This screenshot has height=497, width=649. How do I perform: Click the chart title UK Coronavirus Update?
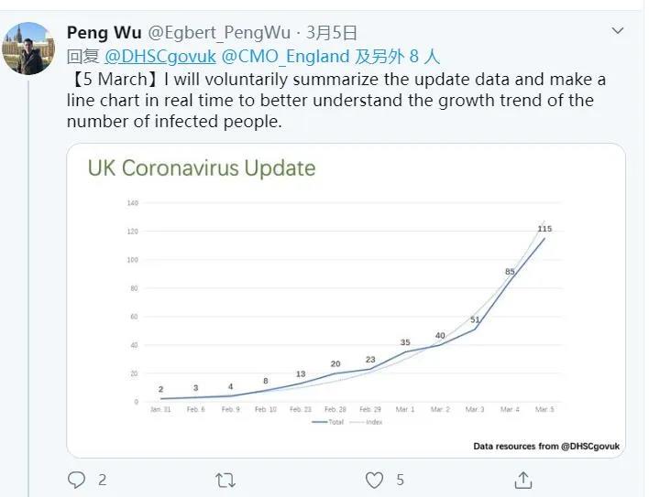pos(202,168)
